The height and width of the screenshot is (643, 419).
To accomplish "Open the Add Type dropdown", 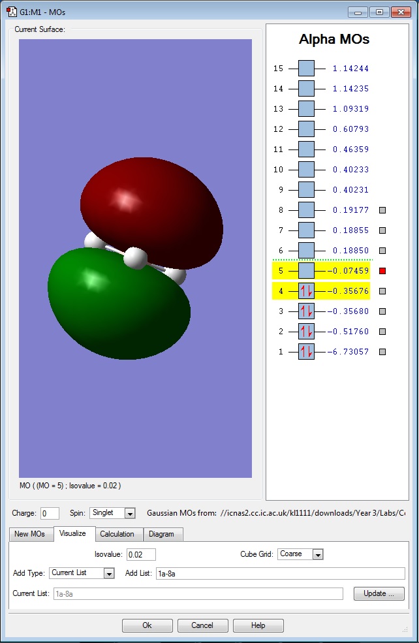I will coord(82,573).
